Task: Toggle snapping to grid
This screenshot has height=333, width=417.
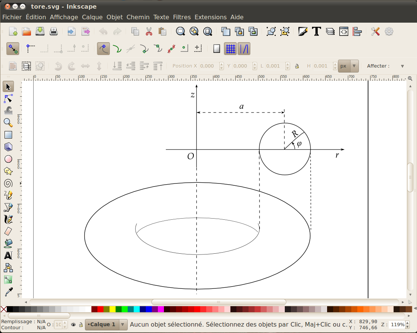Action: (230, 49)
